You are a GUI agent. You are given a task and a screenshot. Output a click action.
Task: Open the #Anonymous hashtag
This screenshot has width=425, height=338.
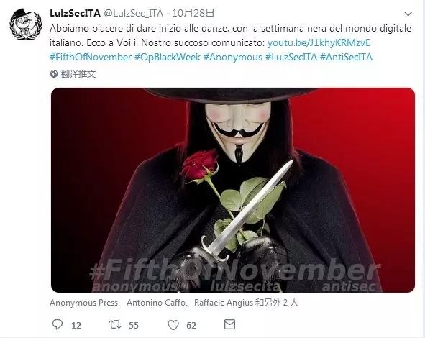click(233, 58)
